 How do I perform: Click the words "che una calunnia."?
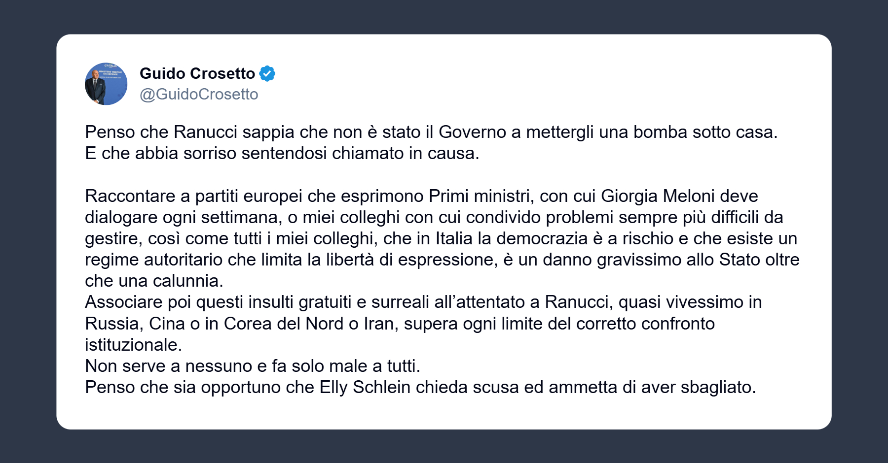pyautogui.click(x=154, y=281)
